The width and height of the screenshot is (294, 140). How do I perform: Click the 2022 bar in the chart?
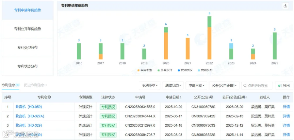pyautogui.click(x=209, y=38)
